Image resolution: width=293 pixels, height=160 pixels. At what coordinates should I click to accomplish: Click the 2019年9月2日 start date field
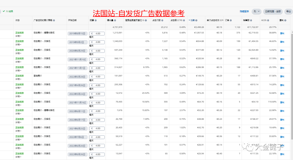(77, 42)
